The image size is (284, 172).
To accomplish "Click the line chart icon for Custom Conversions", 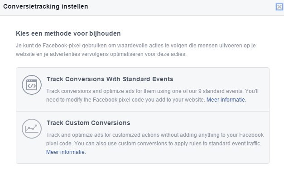I will tap(32, 129).
